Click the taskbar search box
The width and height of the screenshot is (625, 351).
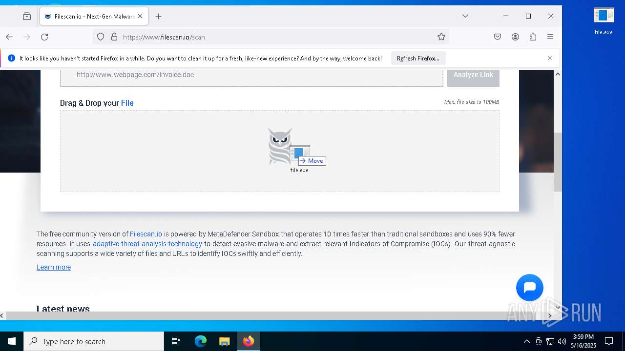(94, 341)
